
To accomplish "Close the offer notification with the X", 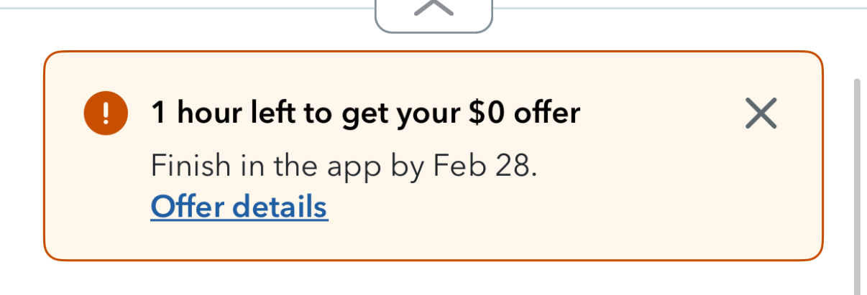I will click(761, 113).
